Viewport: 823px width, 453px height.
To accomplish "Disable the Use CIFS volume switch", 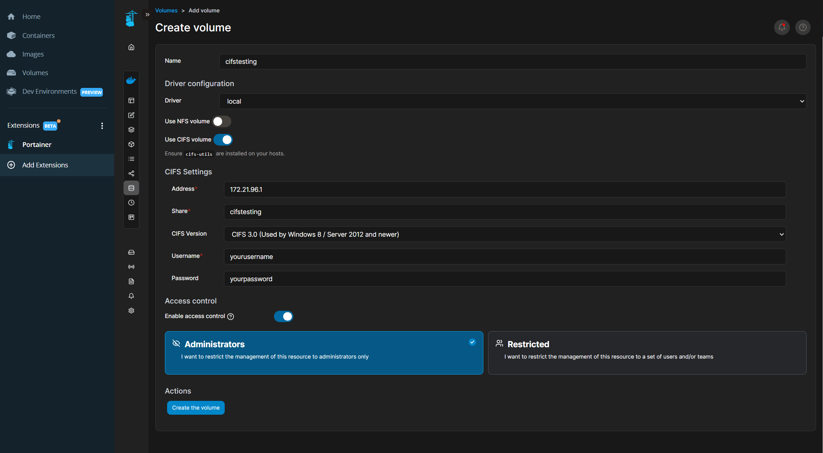I will (223, 140).
